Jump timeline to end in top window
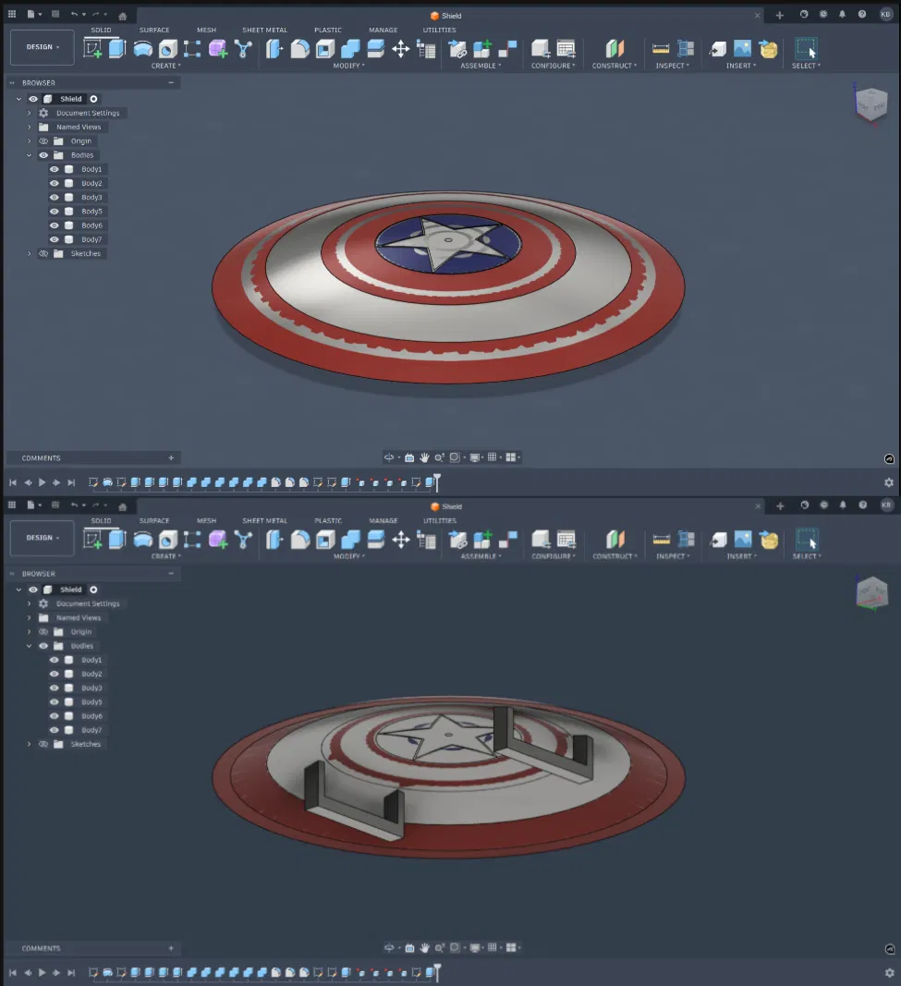 pyautogui.click(x=71, y=482)
